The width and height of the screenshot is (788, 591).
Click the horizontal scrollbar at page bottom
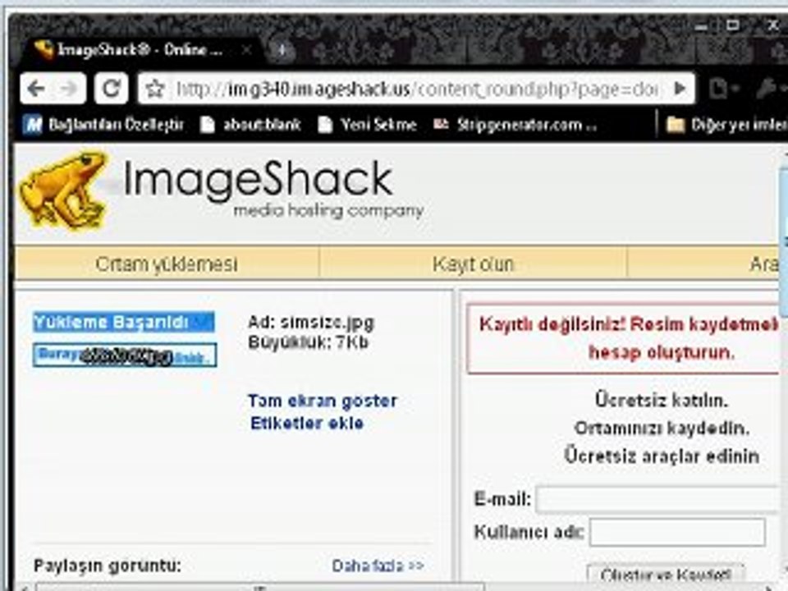[x=260, y=586]
